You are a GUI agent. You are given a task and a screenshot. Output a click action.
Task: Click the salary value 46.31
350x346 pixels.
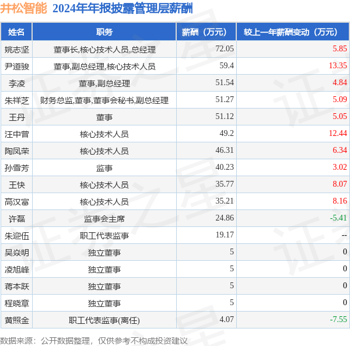[x=225, y=150]
